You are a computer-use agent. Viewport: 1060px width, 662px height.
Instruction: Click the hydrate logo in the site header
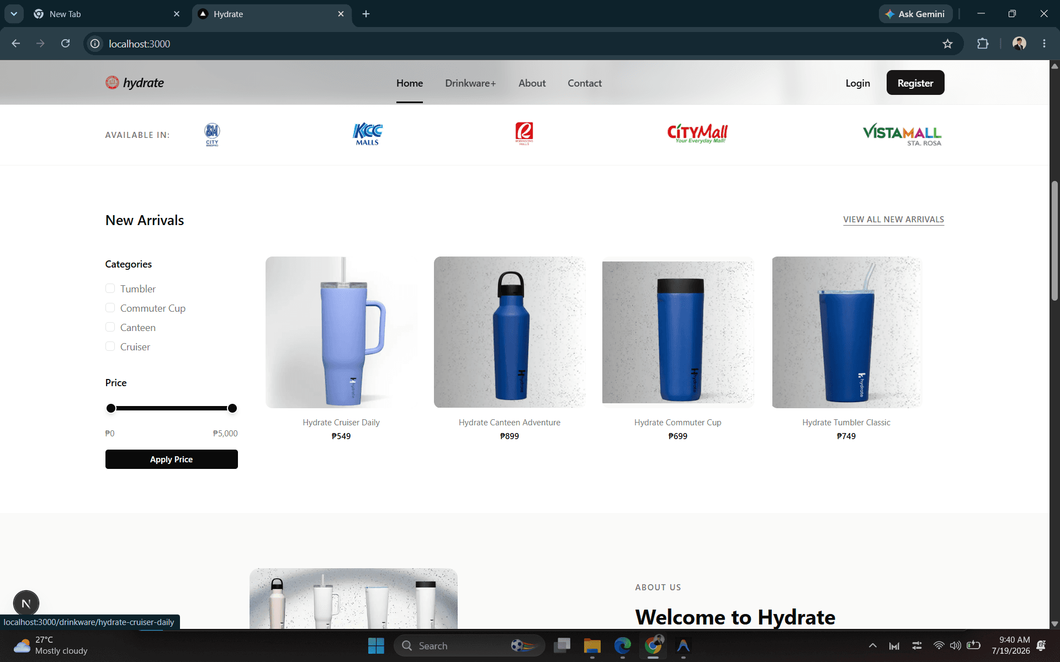click(x=135, y=83)
